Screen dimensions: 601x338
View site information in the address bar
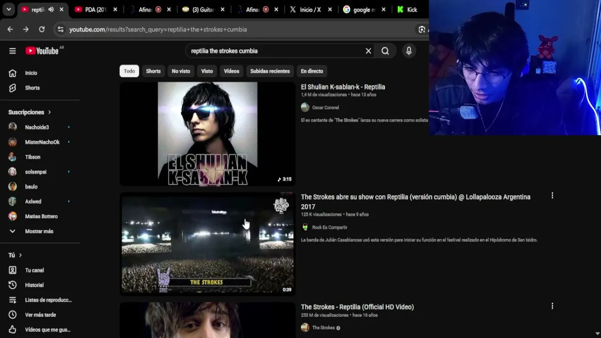coord(60,29)
